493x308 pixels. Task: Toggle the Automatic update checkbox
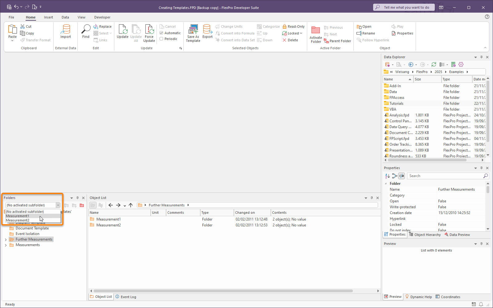[161, 33]
